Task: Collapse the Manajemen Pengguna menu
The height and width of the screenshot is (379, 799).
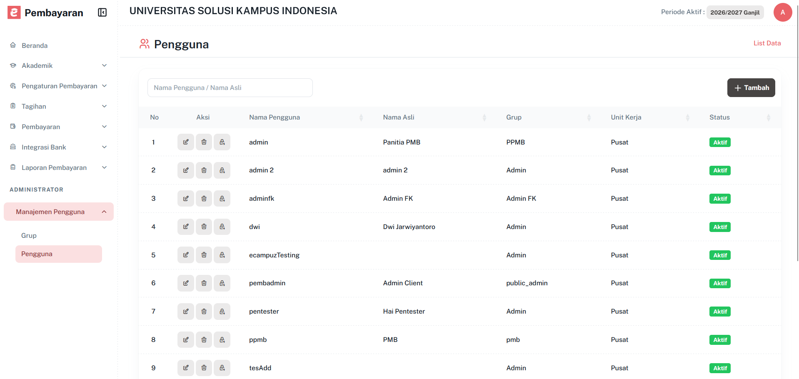Action: point(59,212)
